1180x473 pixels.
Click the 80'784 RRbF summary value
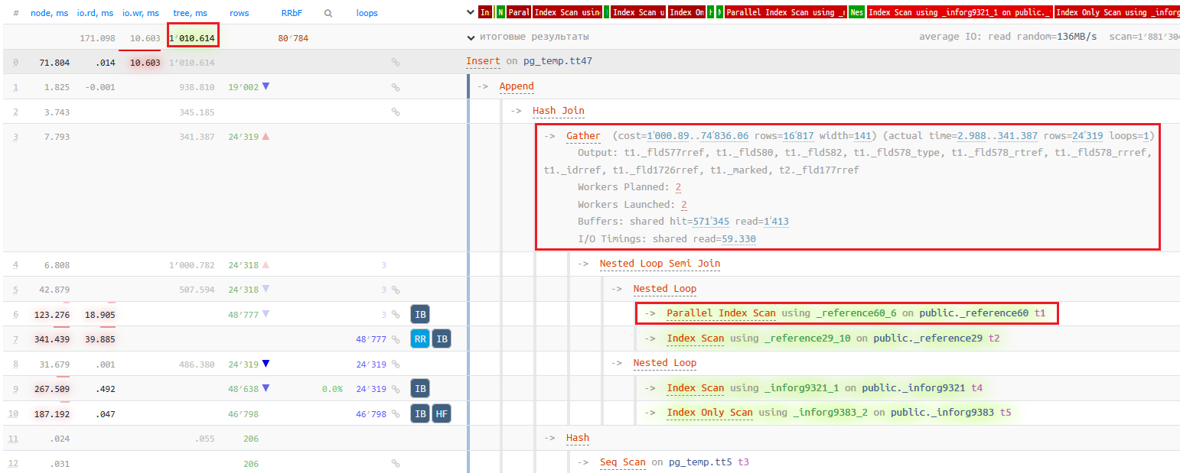click(293, 38)
